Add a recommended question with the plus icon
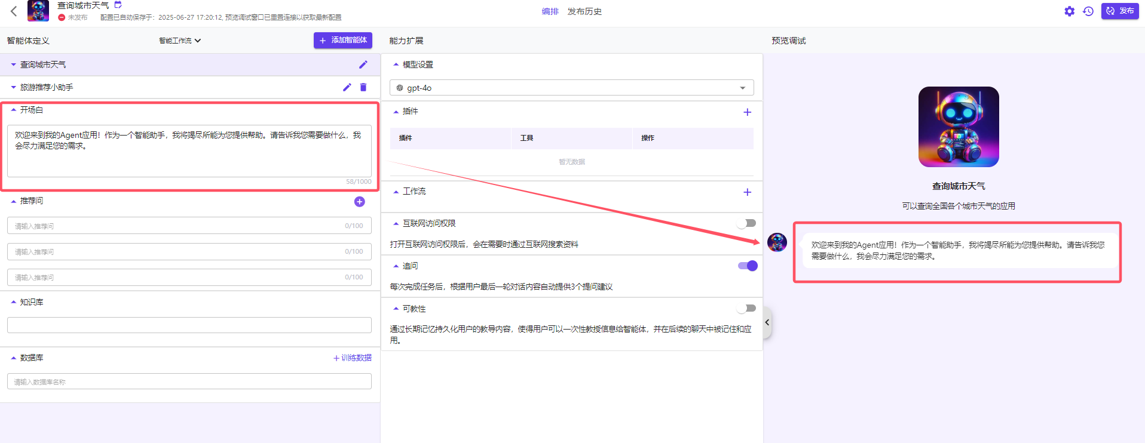Image resolution: width=1145 pixels, height=443 pixels. point(360,202)
